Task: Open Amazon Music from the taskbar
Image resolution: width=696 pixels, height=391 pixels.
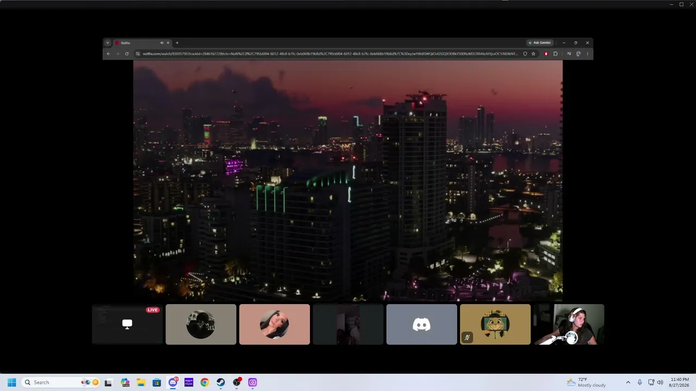Action: tap(189, 382)
